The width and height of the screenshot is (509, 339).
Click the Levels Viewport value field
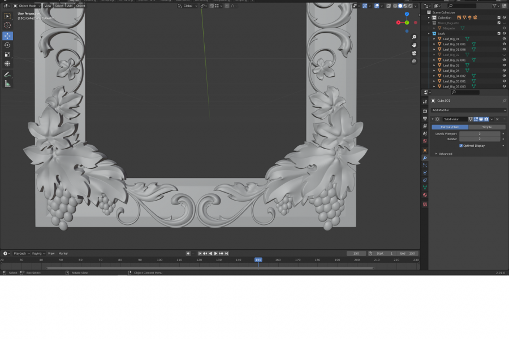(480, 134)
